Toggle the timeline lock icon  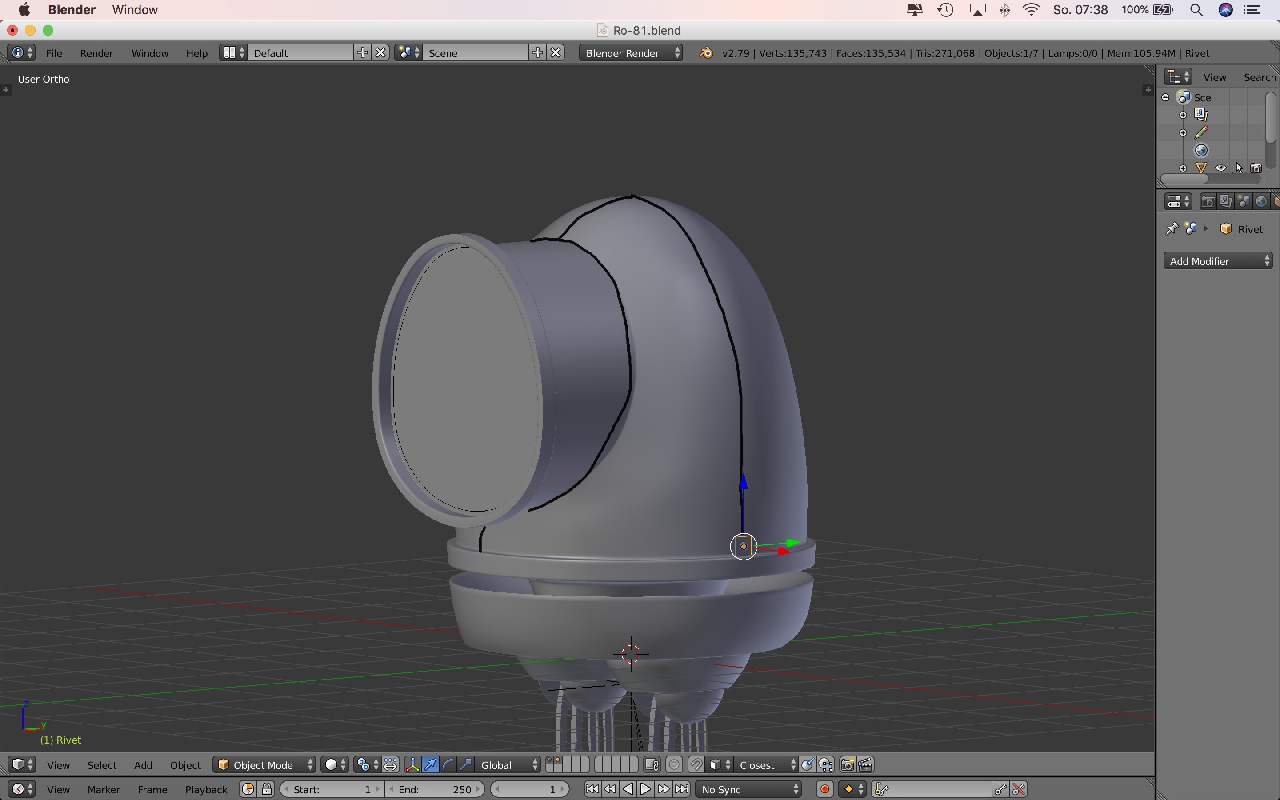coord(267,789)
